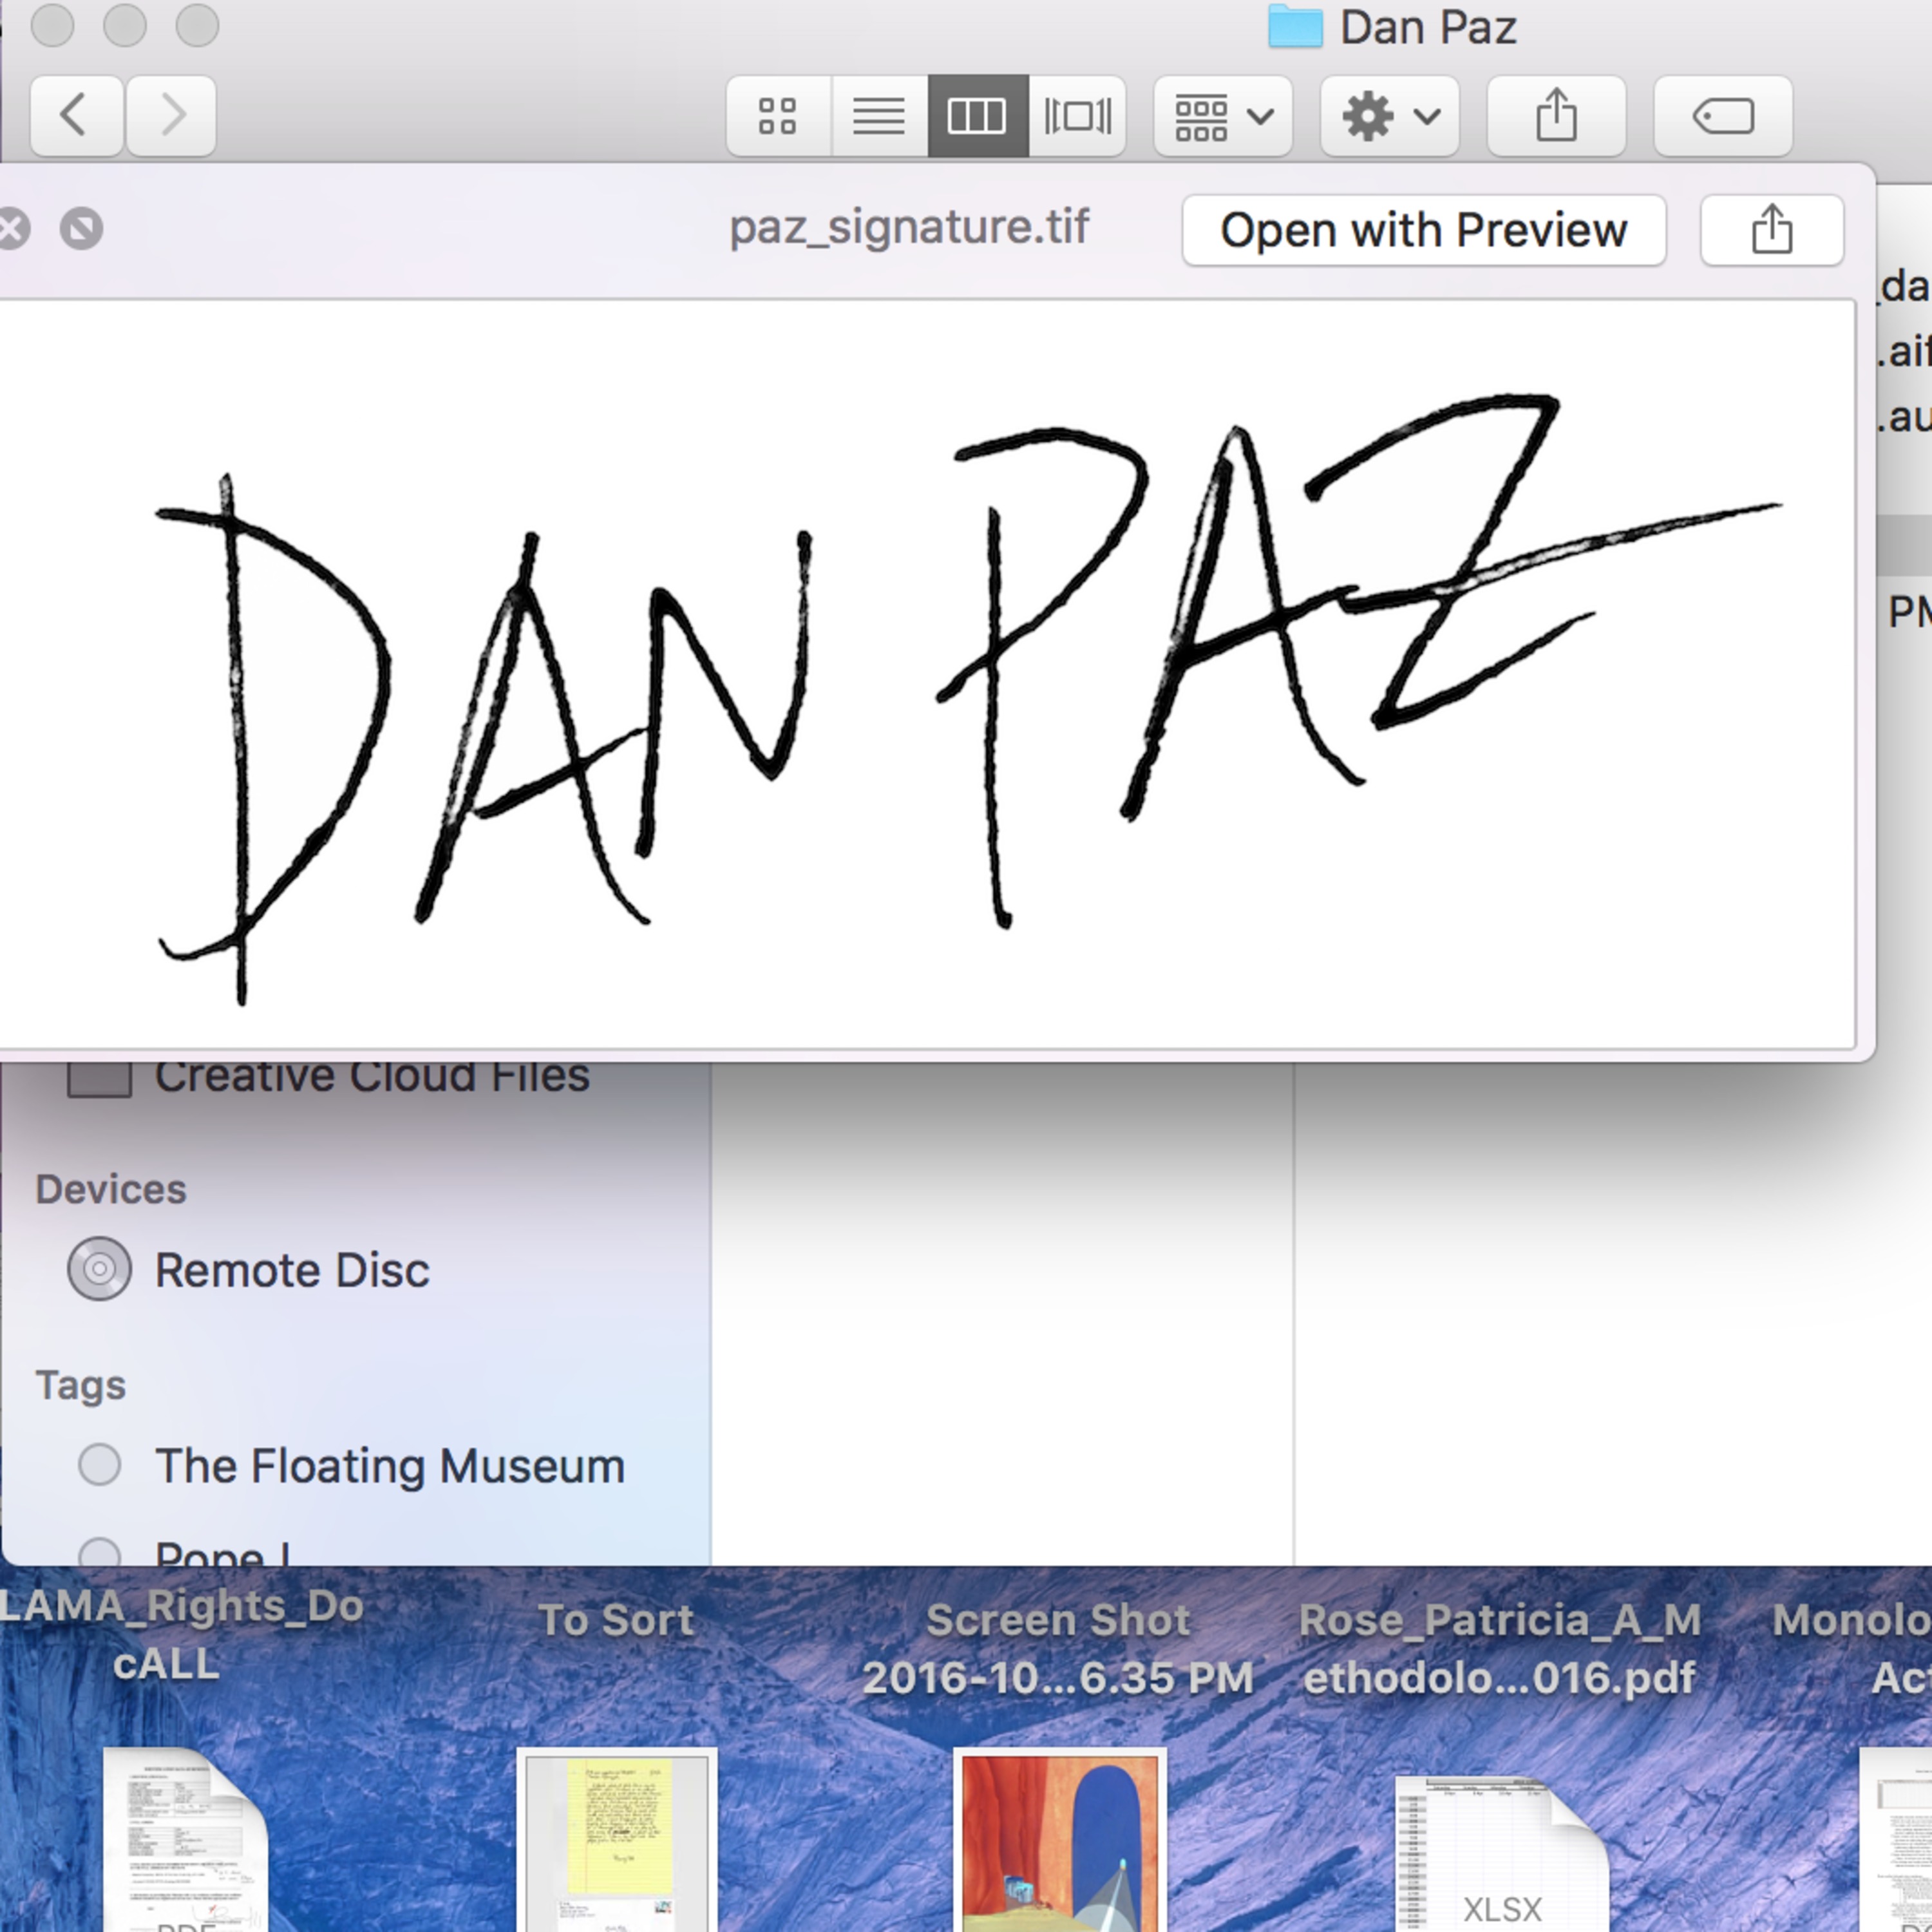Click the Remote Disc disc icon

click(x=99, y=1269)
